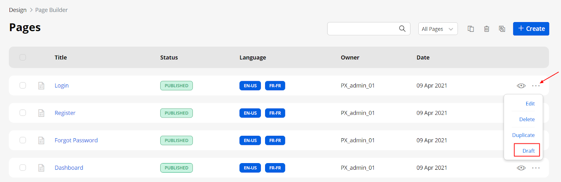Focus the pages search input field

tap(363, 29)
